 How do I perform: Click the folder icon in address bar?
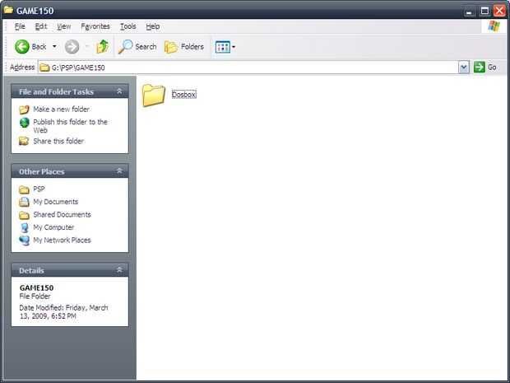click(44, 68)
